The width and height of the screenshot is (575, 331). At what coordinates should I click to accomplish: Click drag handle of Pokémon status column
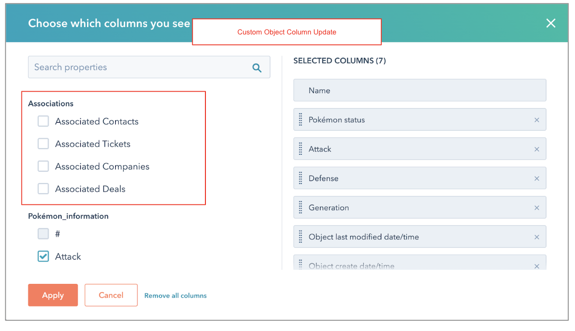pyautogui.click(x=301, y=120)
